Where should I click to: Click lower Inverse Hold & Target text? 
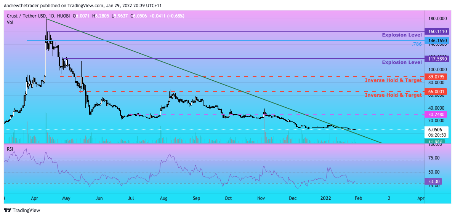point(393,95)
